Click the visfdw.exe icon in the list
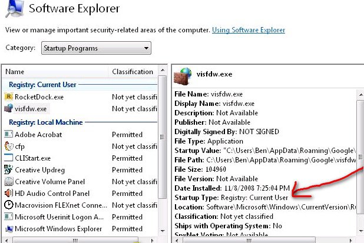This screenshot has width=364, height=243. [9, 108]
